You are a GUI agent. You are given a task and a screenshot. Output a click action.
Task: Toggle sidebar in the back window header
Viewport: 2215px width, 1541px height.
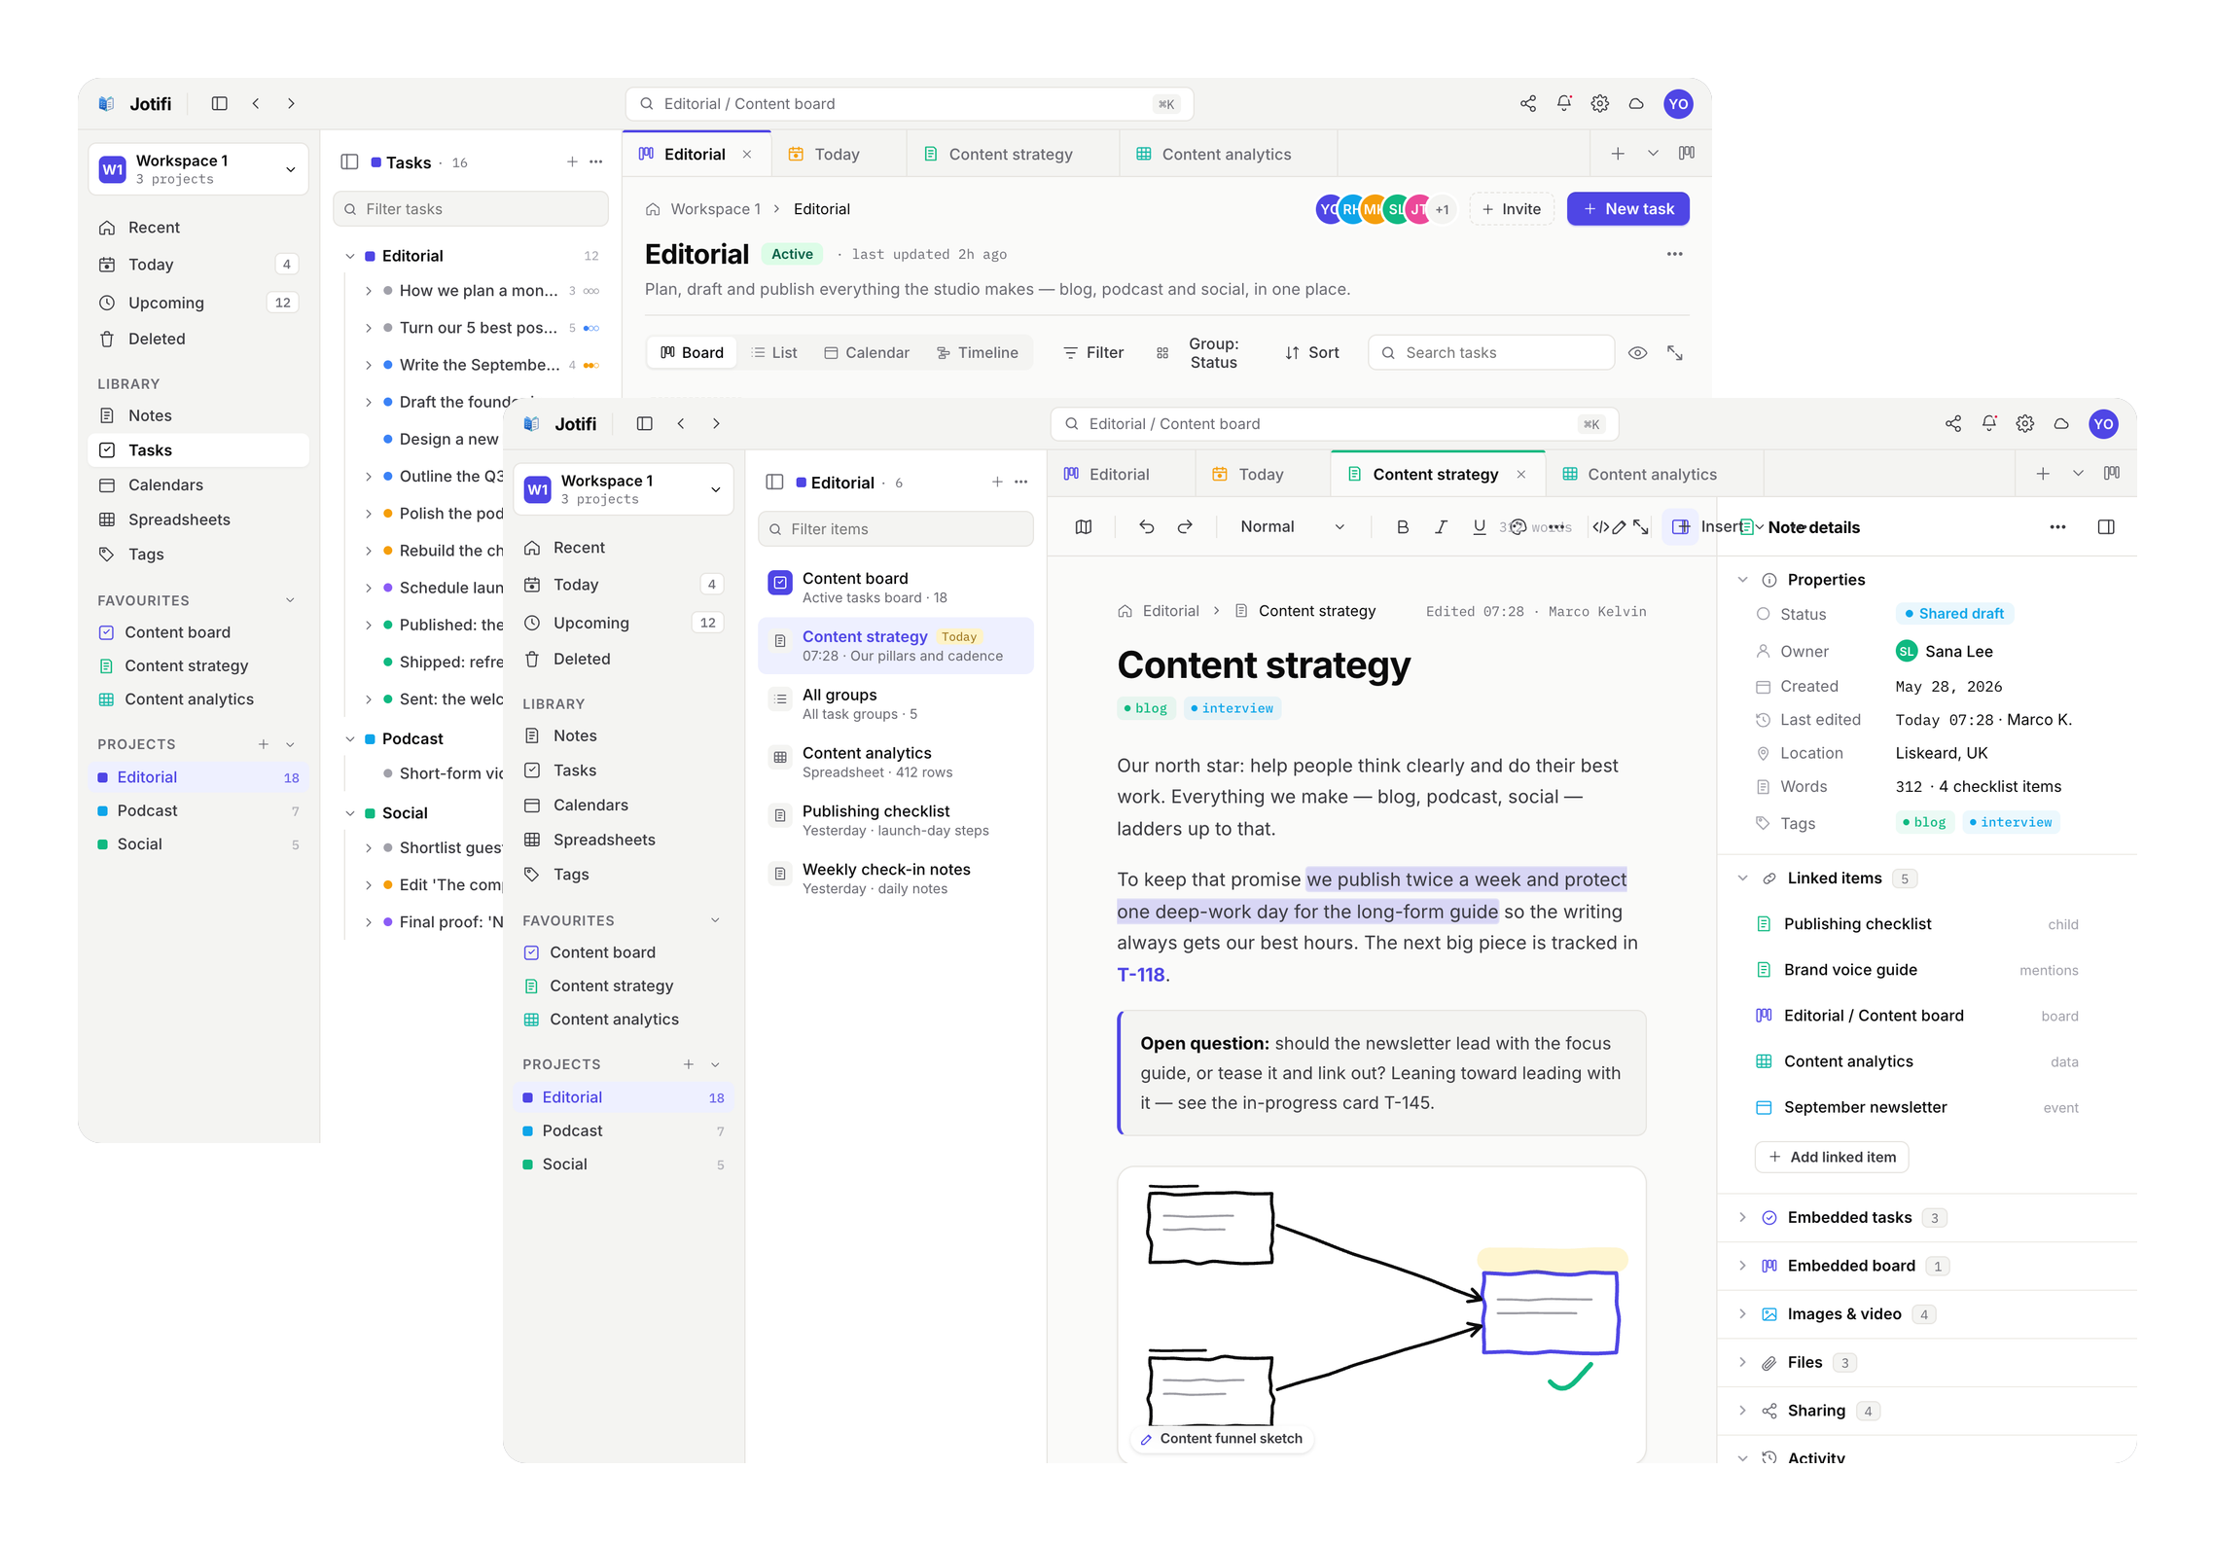[x=220, y=104]
